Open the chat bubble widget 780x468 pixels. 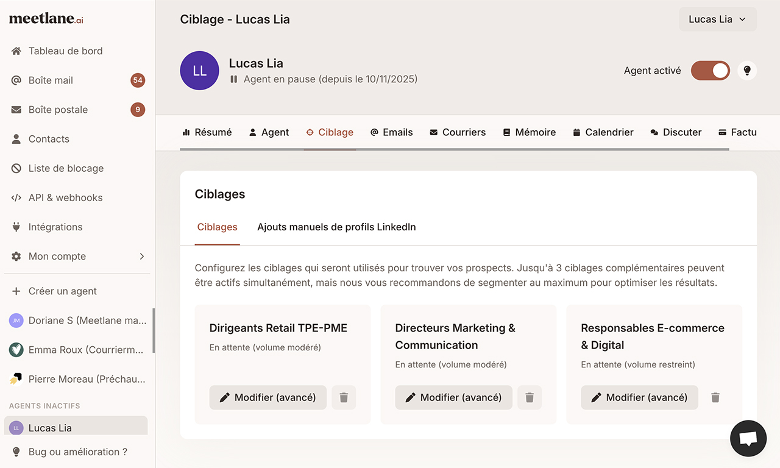click(x=748, y=438)
